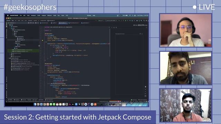Switch the editor to Design view
Screen dimensions: 221x124
145,25
